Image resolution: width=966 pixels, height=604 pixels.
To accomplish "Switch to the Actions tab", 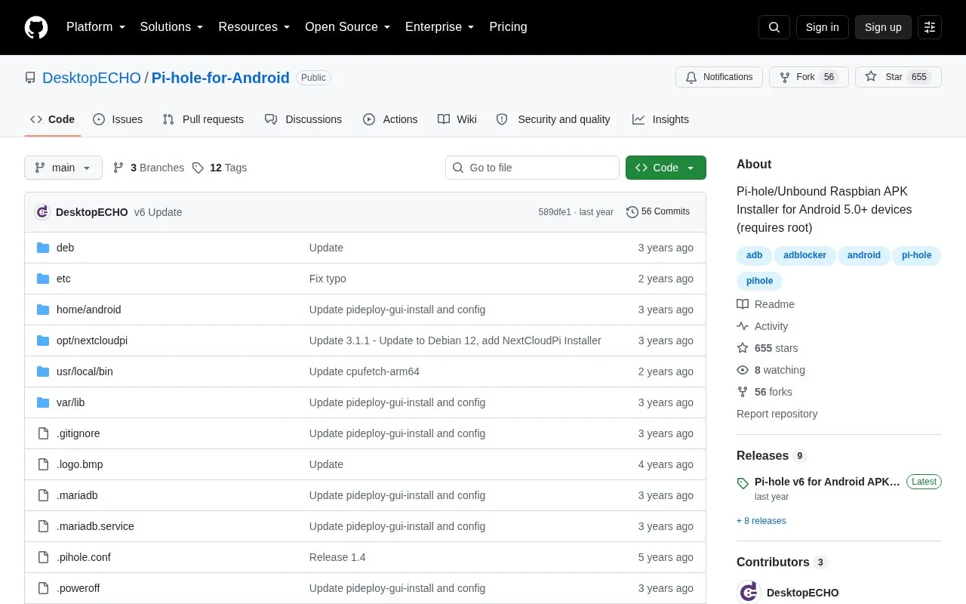I will [390, 119].
